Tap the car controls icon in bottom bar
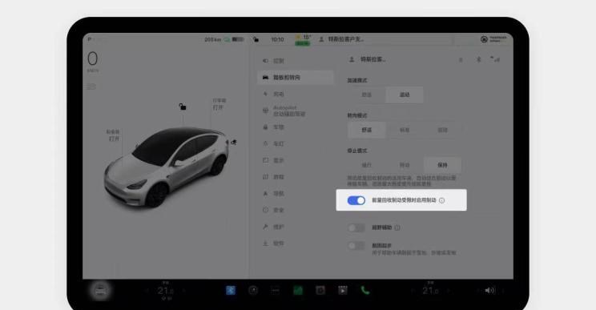Image resolution: width=596 pixels, height=310 pixels. pos(101,291)
